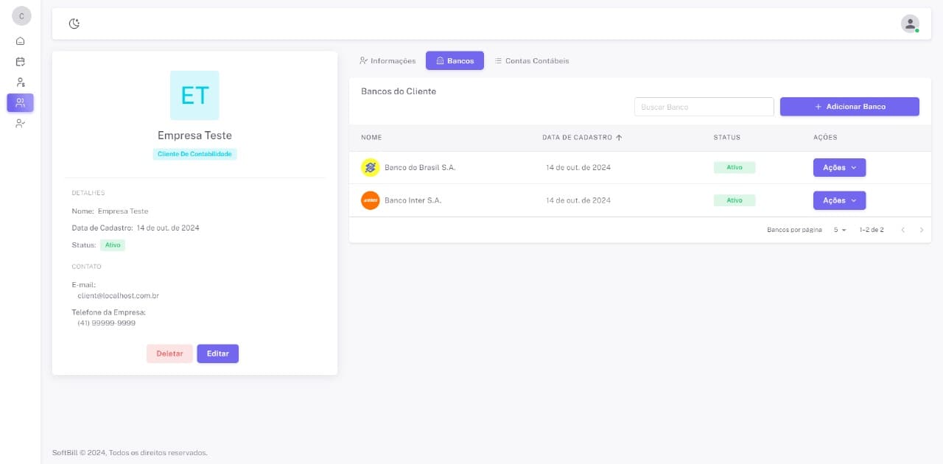Click the Editar button
Screen dimensions: 943x464
click(217, 354)
